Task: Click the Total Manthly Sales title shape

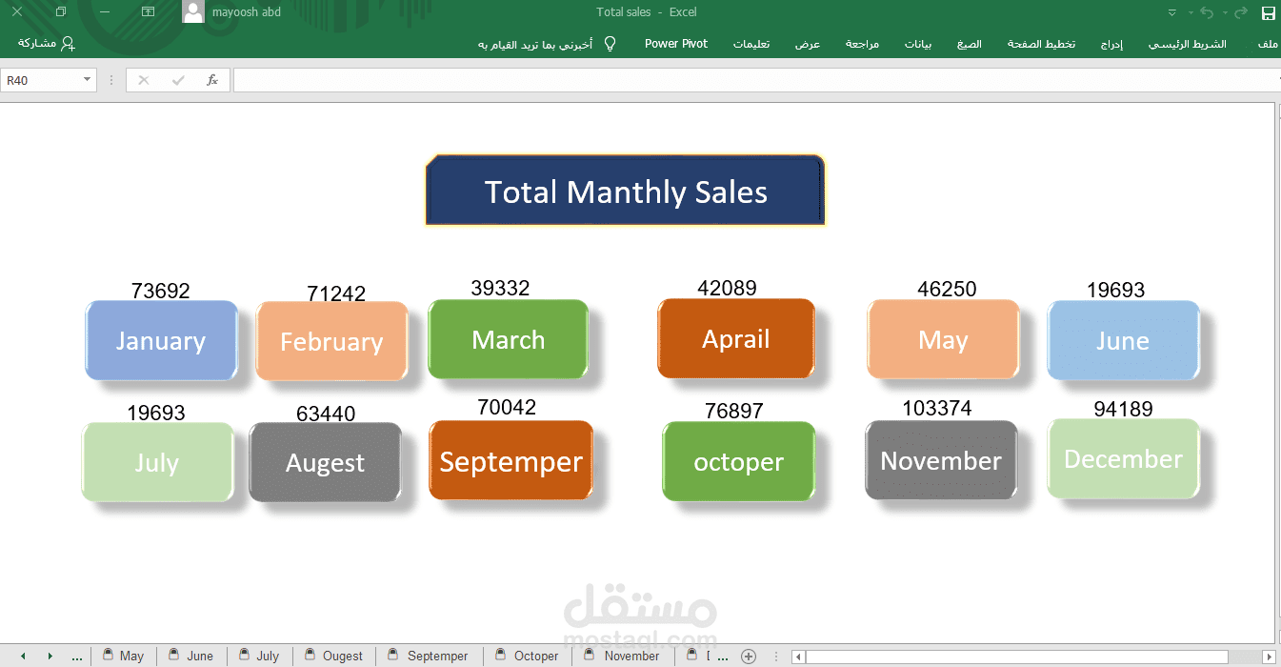Action: click(625, 192)
